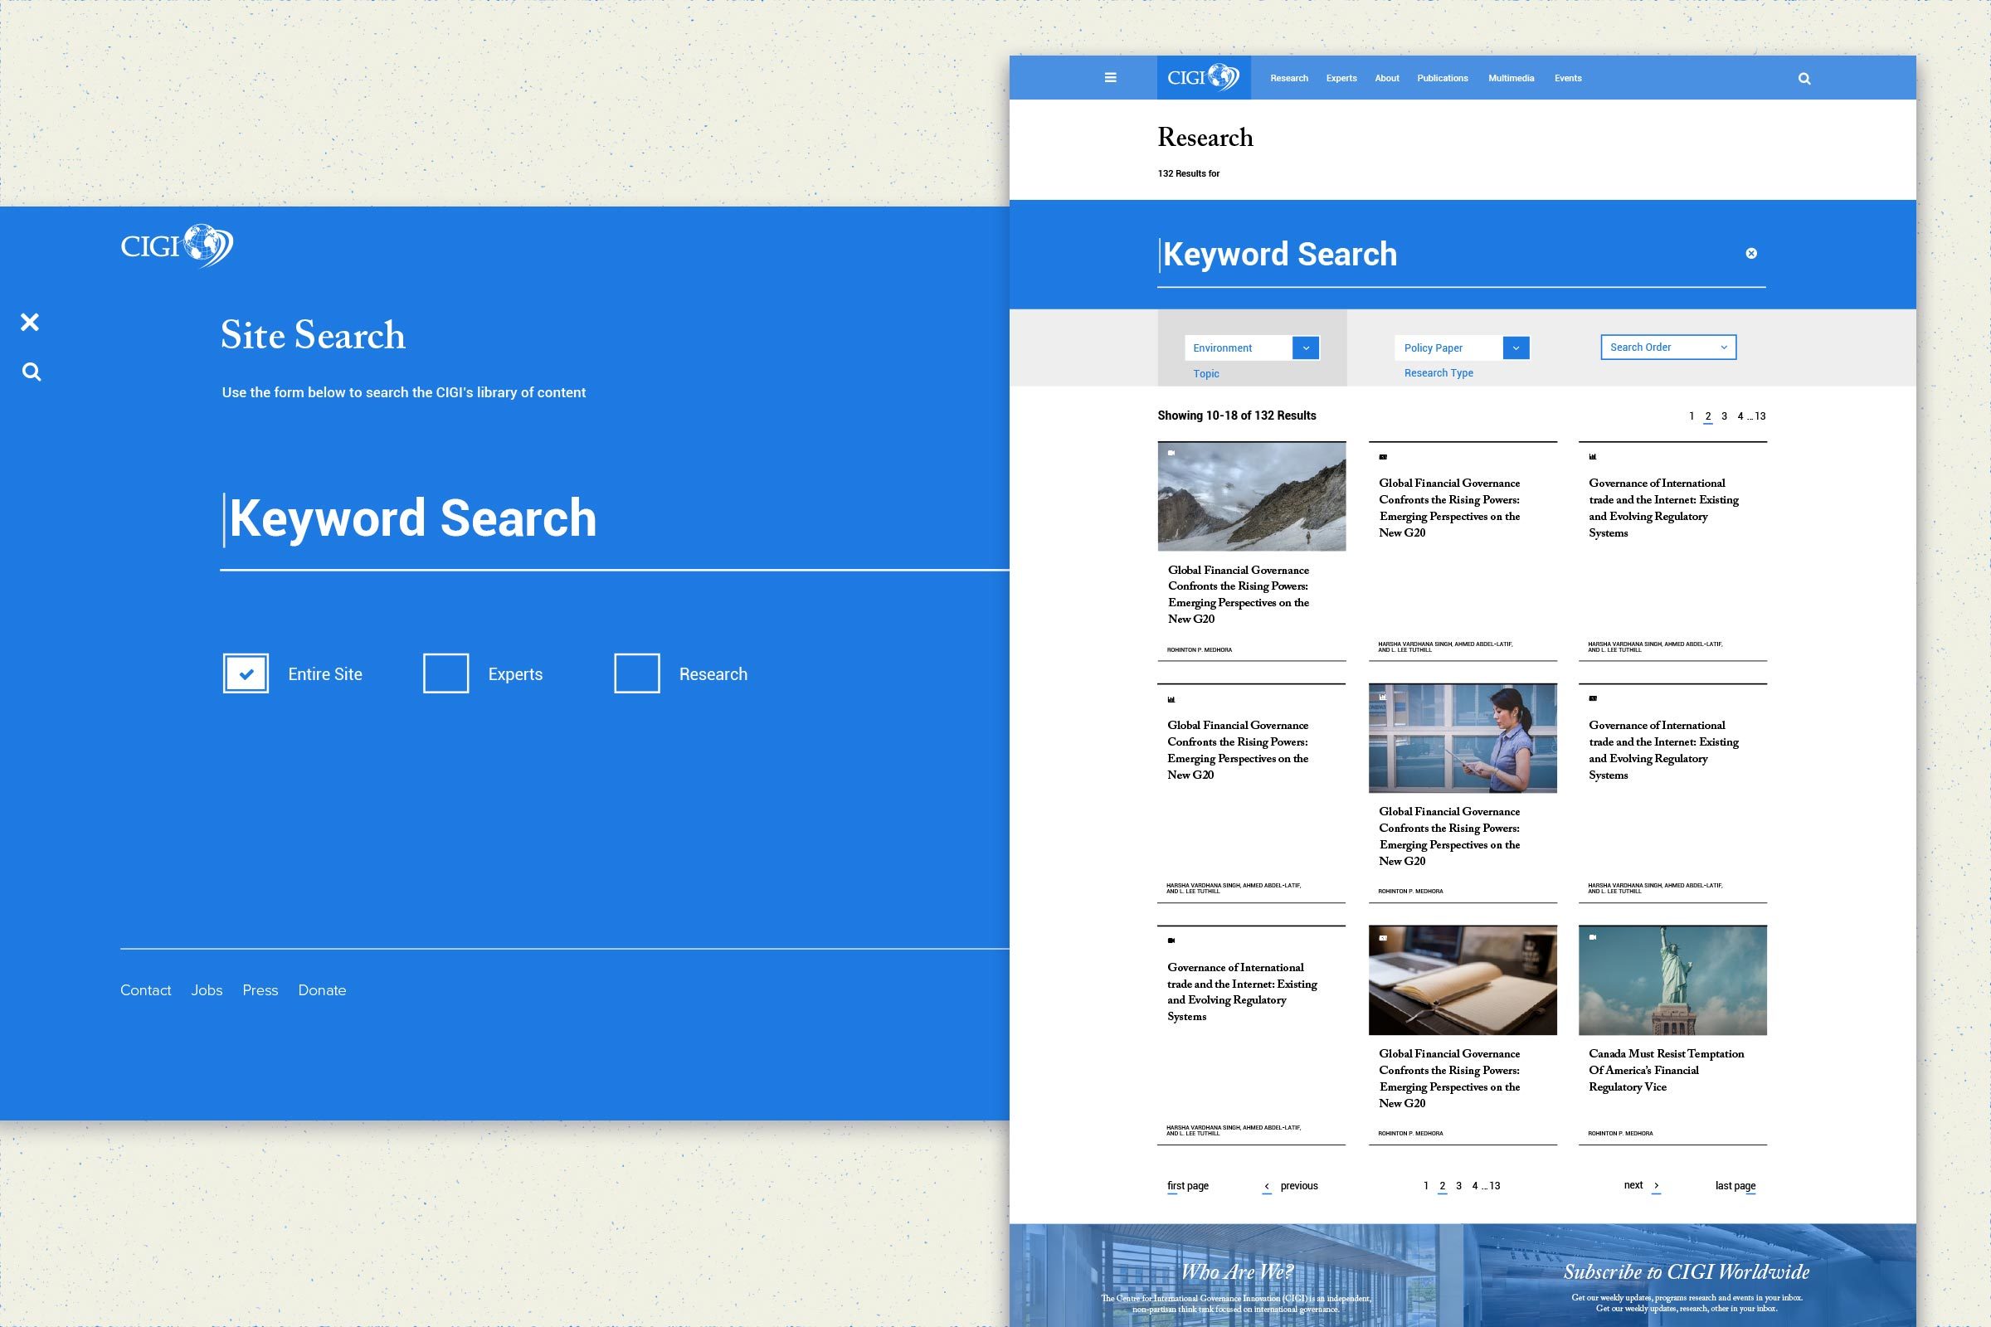Expand the Environment topic dropdown
Image resolution: width=1991 pixels, height=1327 pixels.
[1305, 348]
